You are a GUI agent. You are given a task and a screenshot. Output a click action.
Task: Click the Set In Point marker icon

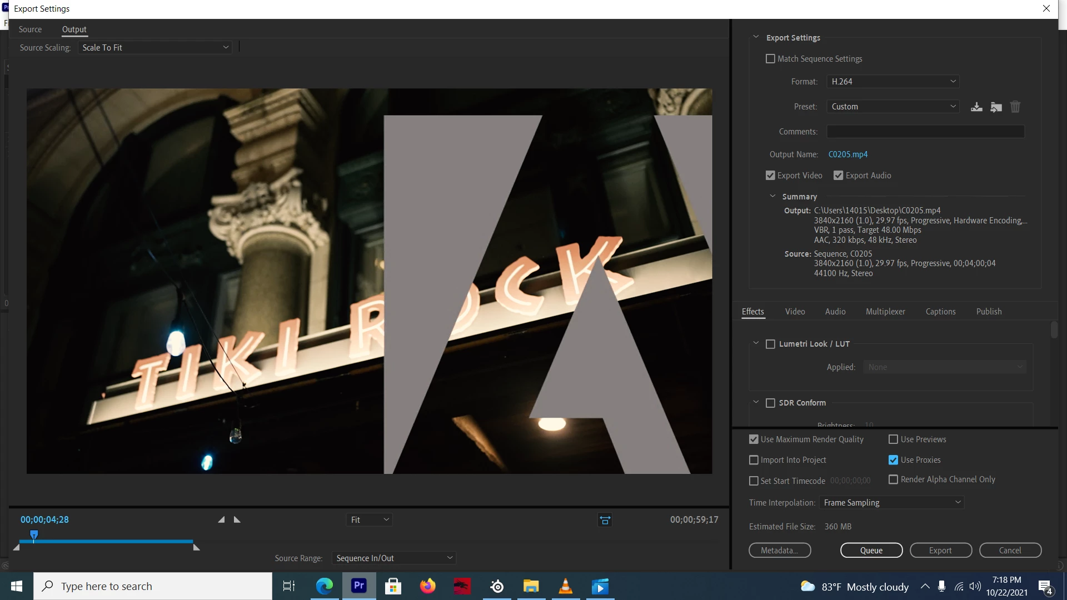tap(221, 520)
